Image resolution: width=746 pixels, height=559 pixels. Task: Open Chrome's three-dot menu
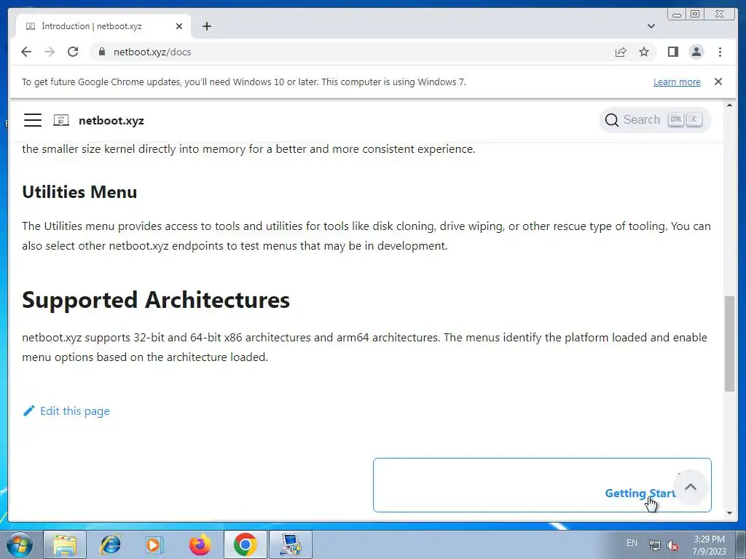pyautogui.click(x=720, y=52)
